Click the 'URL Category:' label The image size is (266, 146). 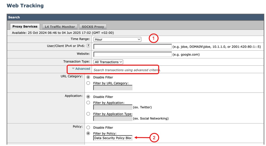(72, 76)
